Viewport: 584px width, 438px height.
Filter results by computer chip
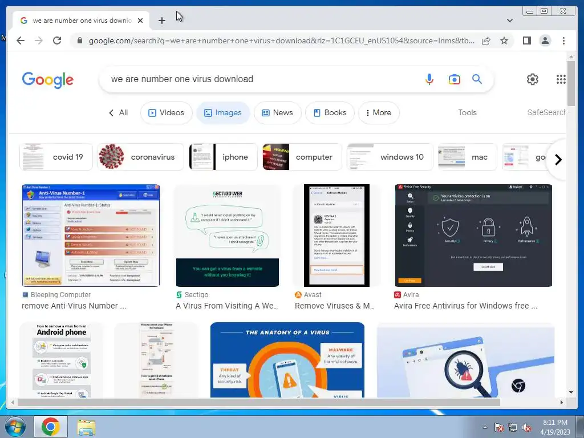[302, 157]
